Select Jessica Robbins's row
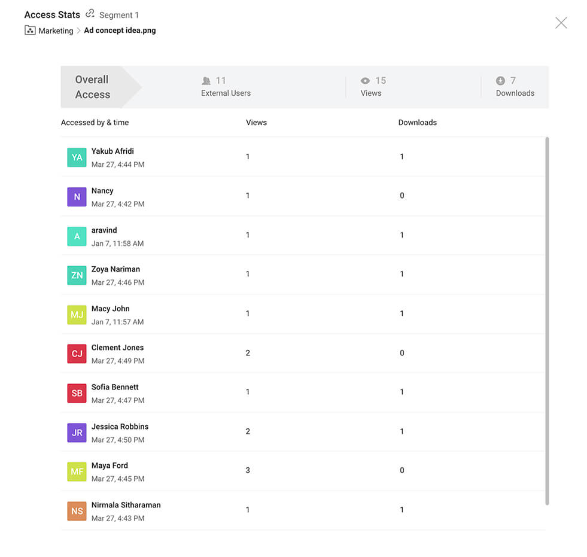This screenshot has height=557, width=587. point(303,432)
